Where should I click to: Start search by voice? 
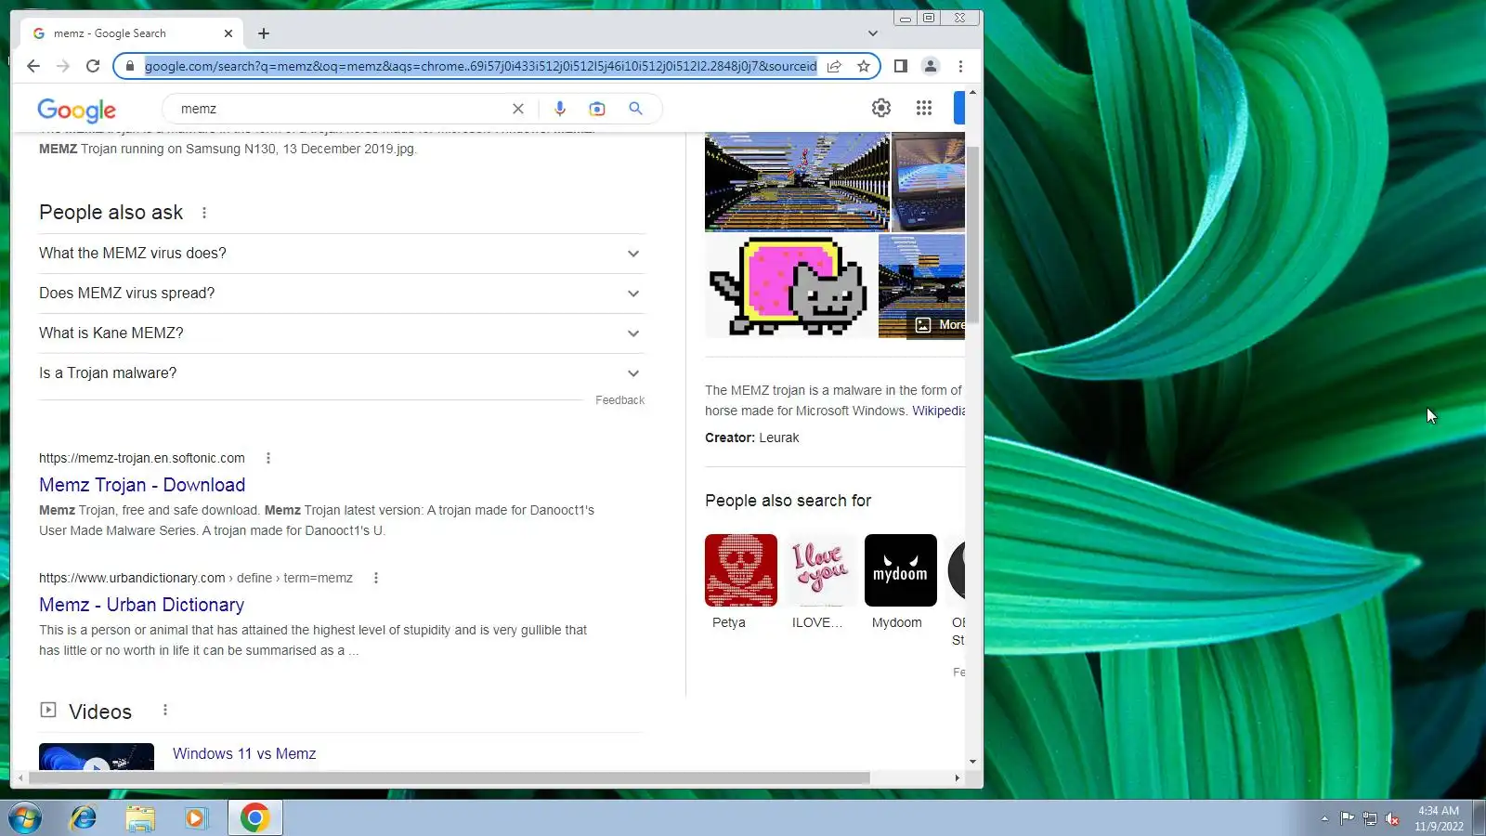560,109
